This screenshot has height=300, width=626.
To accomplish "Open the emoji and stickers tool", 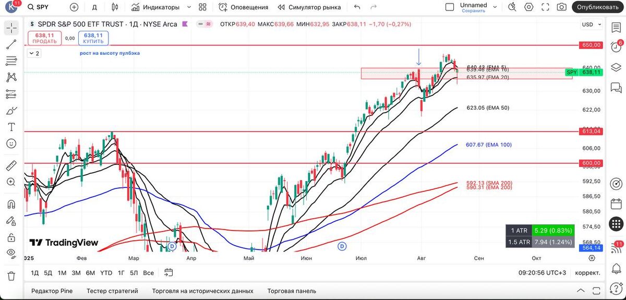I will 11,143.
